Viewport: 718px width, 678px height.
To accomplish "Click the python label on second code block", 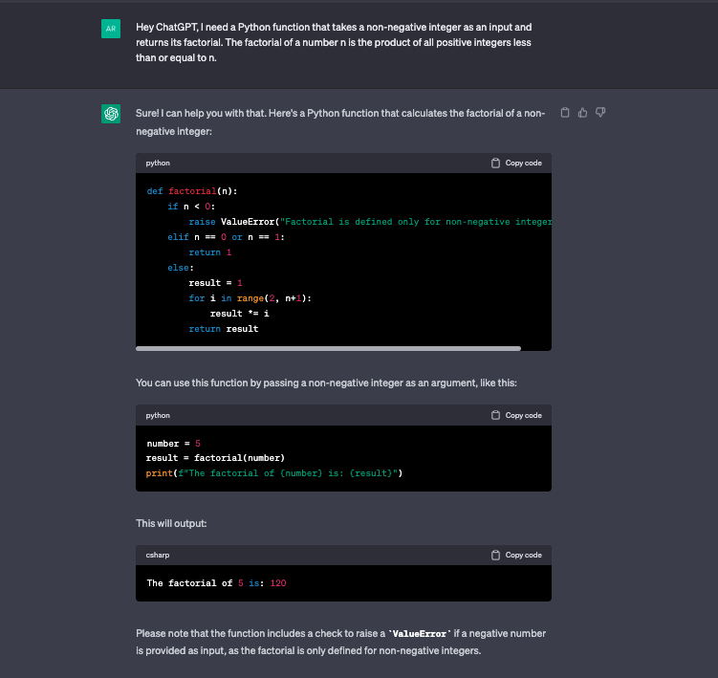I will tap(158, 416).
